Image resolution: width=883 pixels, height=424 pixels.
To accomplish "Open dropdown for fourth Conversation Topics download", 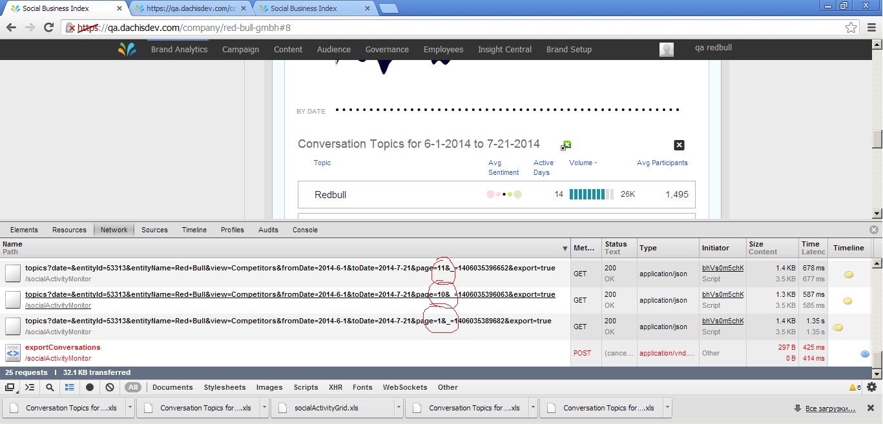I will pos(533,408).
